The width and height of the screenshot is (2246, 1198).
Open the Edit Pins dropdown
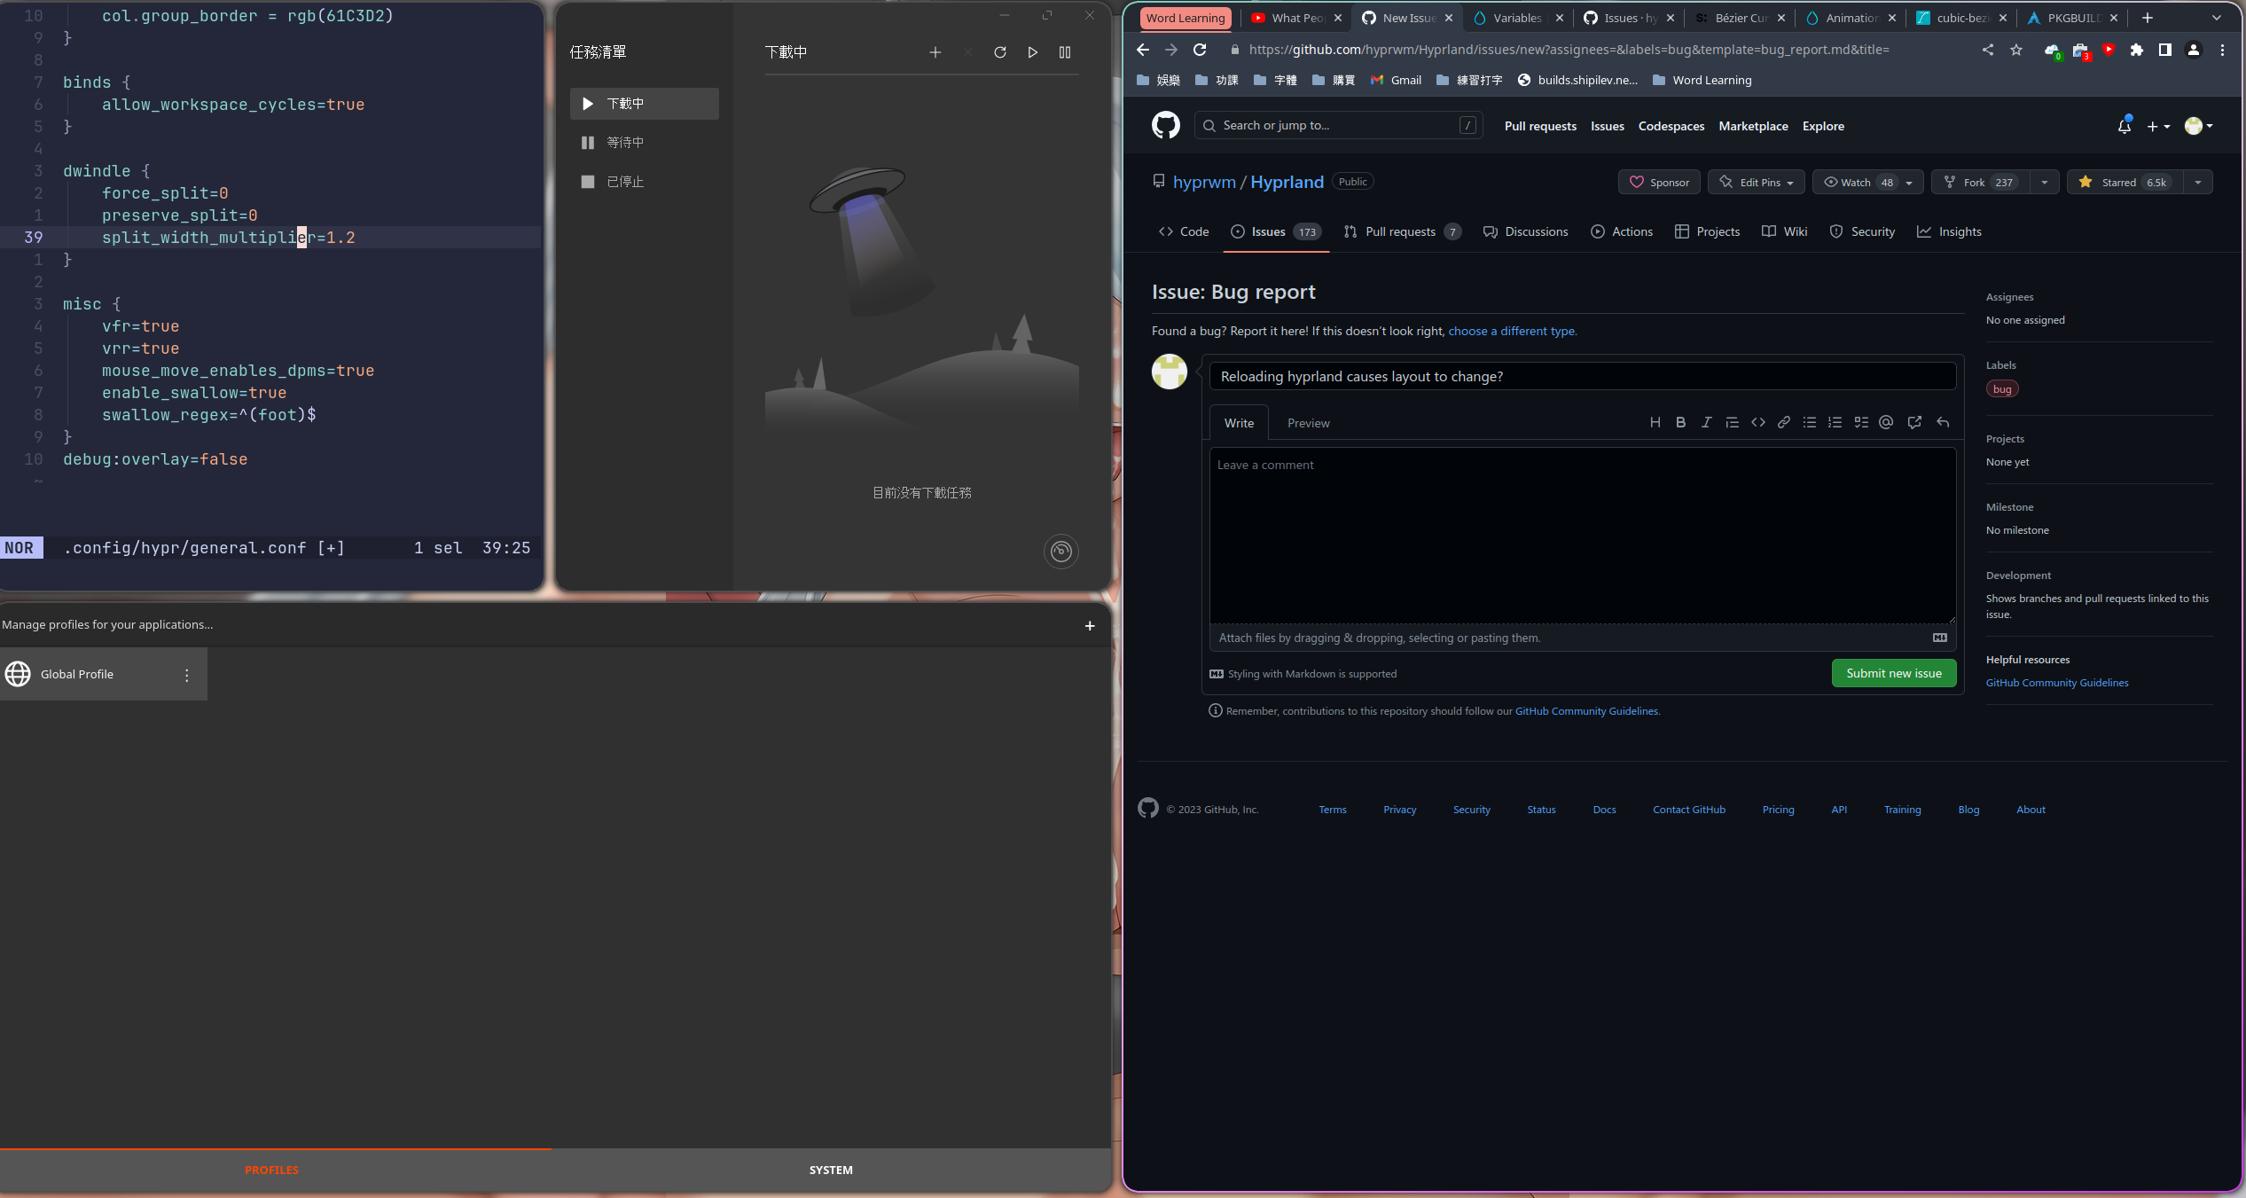pyautogui.click(x=1756, y=182)
